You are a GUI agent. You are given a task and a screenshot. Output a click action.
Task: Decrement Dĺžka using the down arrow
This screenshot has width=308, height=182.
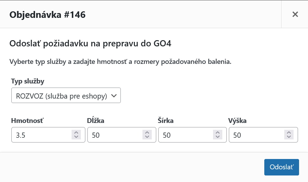click(x=147, y=137)
